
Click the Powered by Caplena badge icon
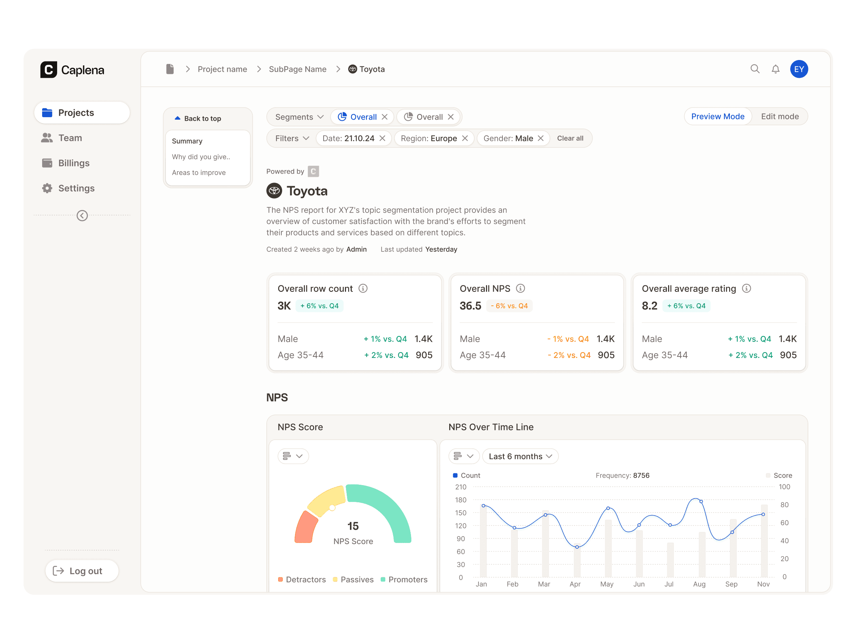point(313,171)
